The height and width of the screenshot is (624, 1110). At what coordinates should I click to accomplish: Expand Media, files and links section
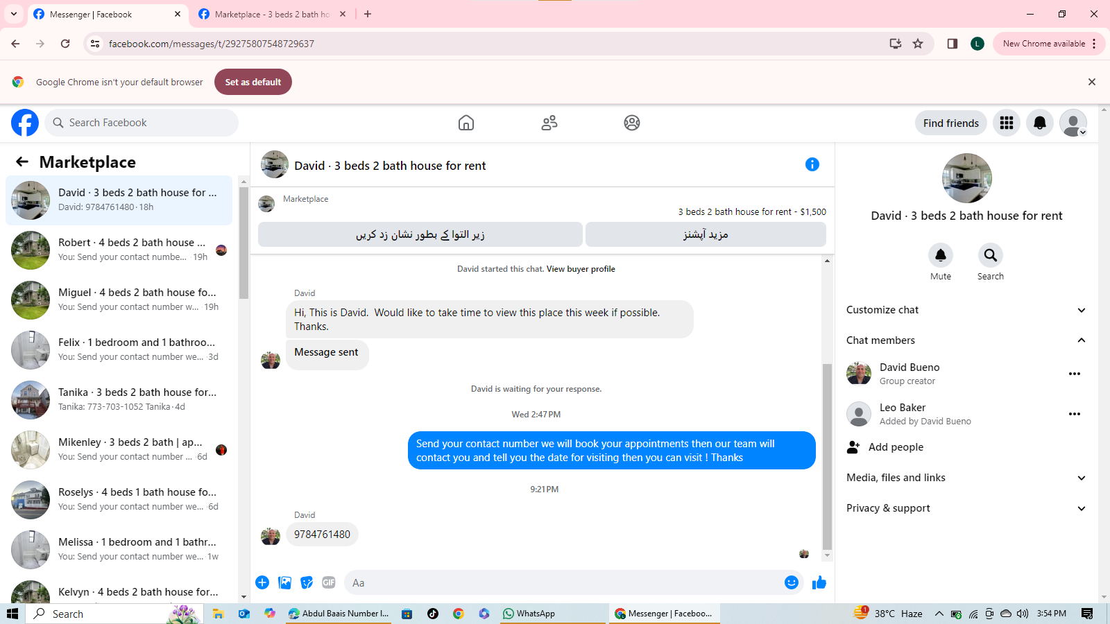pos(966,478)
